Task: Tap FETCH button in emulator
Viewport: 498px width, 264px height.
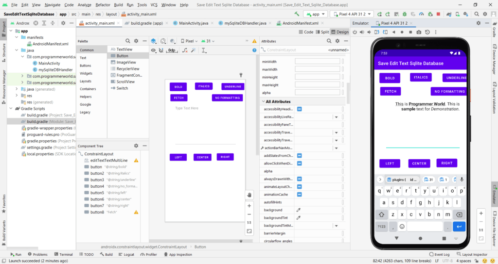Action: click(x=391, y=91)
